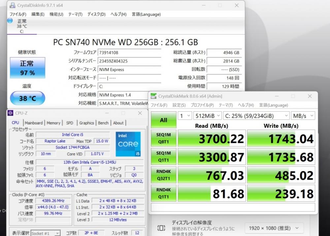Click the display resolution icon in Settings
Screen dimensions: 330x236
161,228
